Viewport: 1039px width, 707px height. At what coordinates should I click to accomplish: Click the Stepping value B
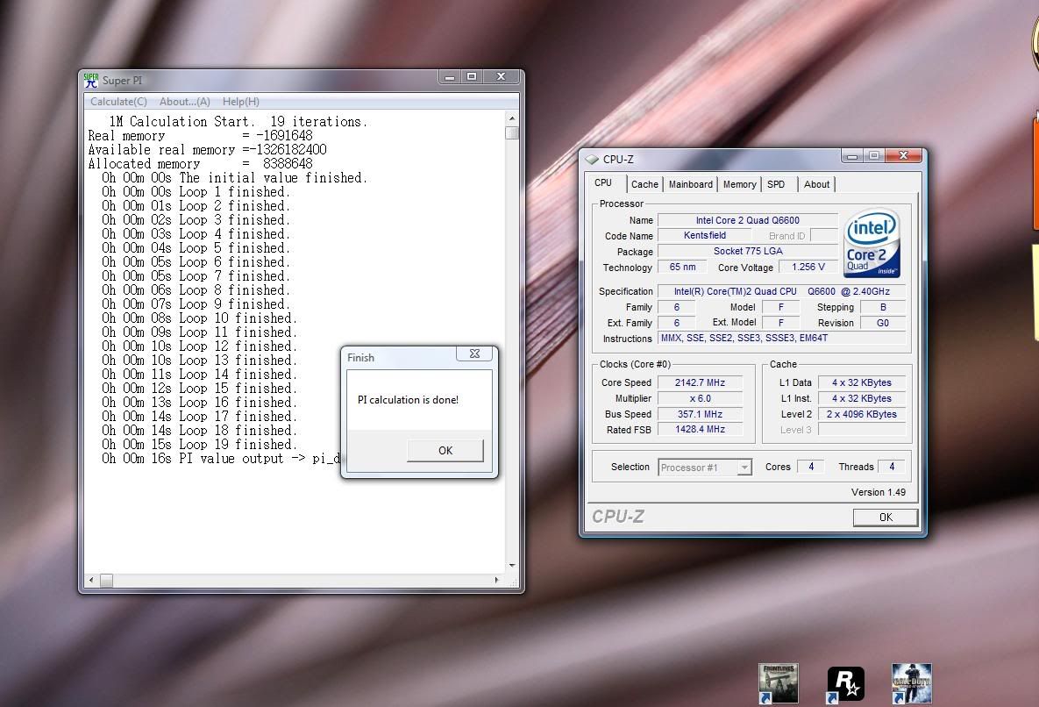pyautogui.click(x=883, y=307)
